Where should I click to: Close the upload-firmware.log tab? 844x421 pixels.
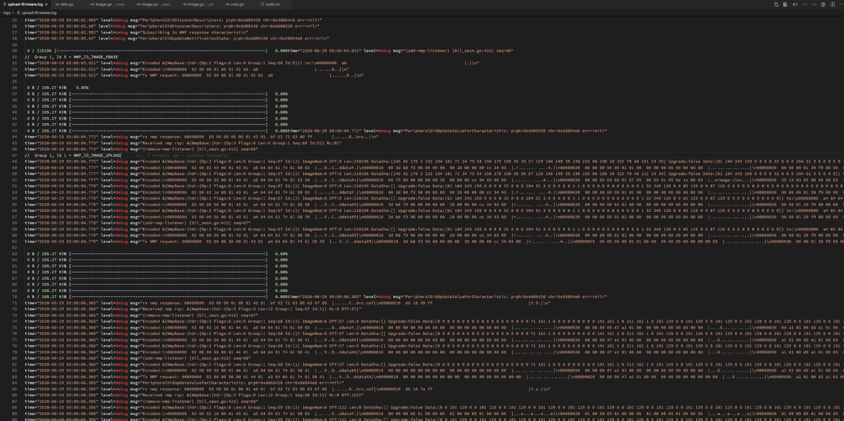pos(46,4)
